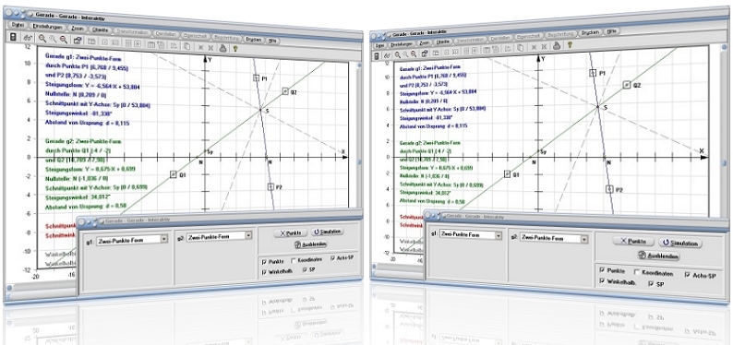Click the vertical scrollbar knob of the left window

[x=359, y=162]
